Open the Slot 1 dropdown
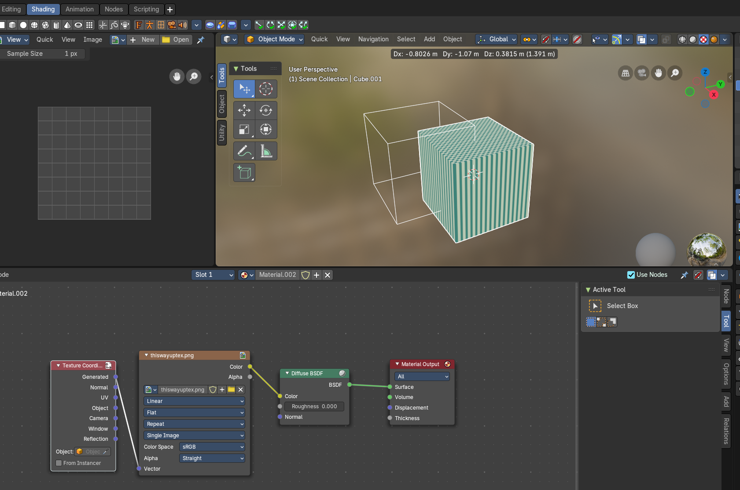The image size is (740, 490). coord(214,275)
